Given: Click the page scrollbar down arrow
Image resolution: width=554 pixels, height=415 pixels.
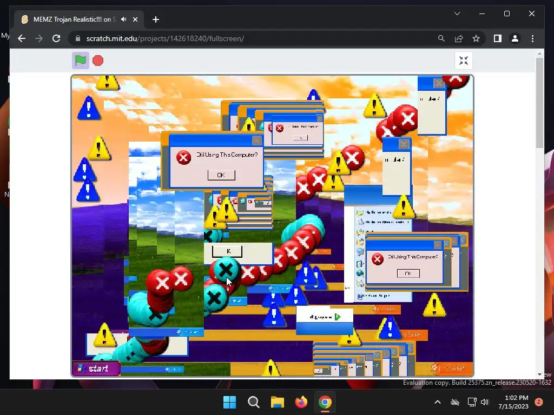Looking at the screenshot, I should tap(539, 374).
